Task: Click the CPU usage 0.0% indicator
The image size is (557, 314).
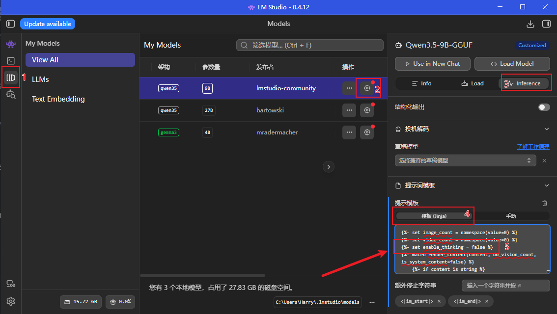Action: click(120, 302)
